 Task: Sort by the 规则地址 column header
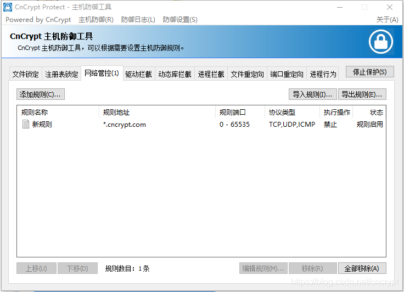click(x=157, y=112)
